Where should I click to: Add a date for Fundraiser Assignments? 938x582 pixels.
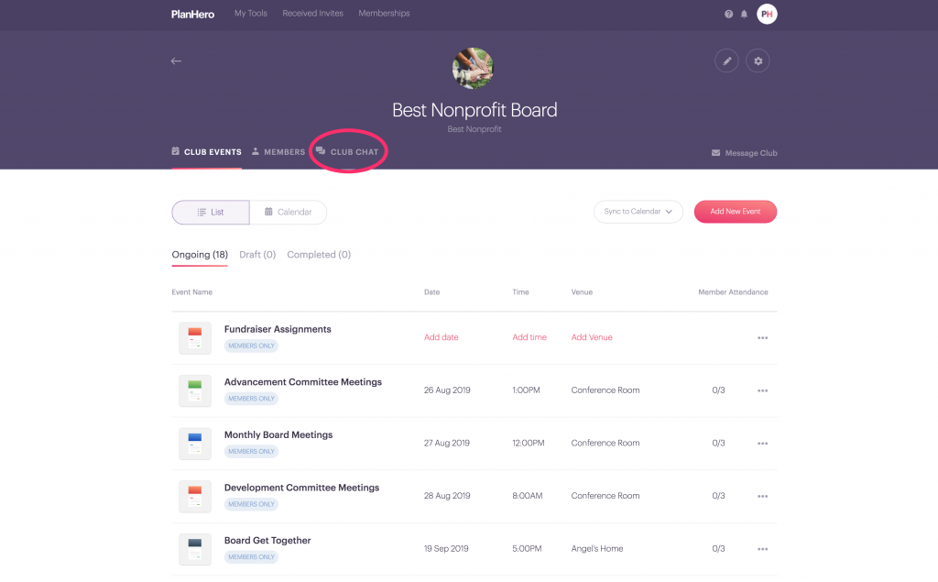[441, 336]
